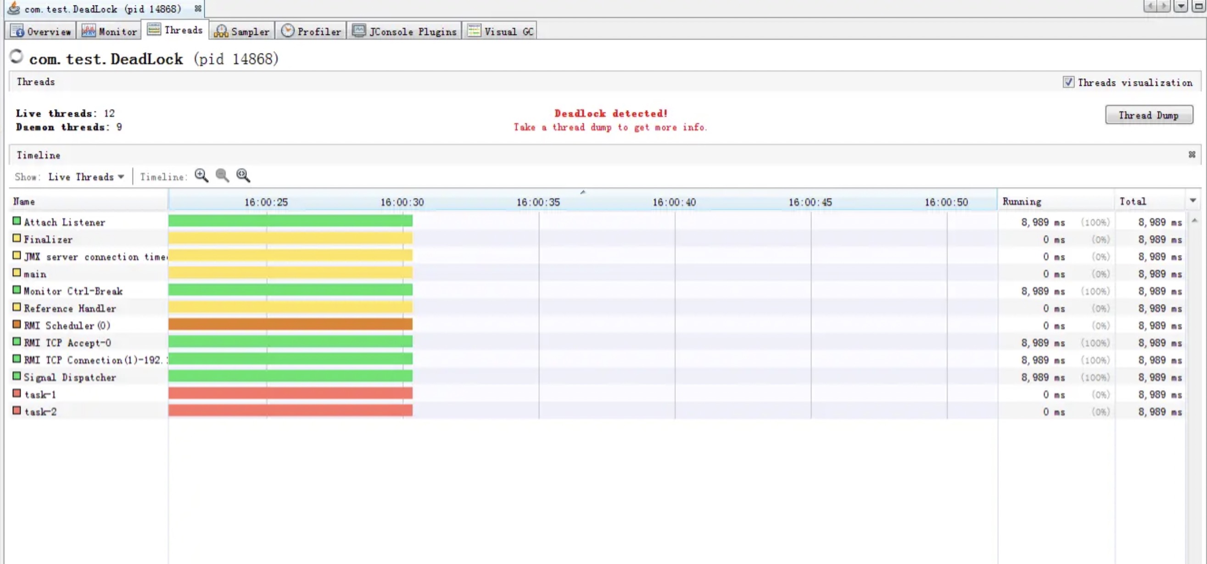This screenshot has width=1207, height=564.
Task: Open the documents list dropdown arrow
Action: coord(1181,6)
